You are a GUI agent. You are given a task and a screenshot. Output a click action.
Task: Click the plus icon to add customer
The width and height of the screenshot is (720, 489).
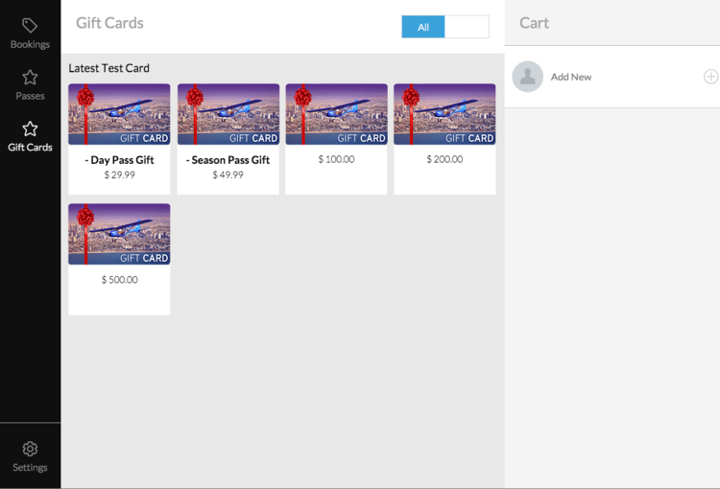pos(710,77)
